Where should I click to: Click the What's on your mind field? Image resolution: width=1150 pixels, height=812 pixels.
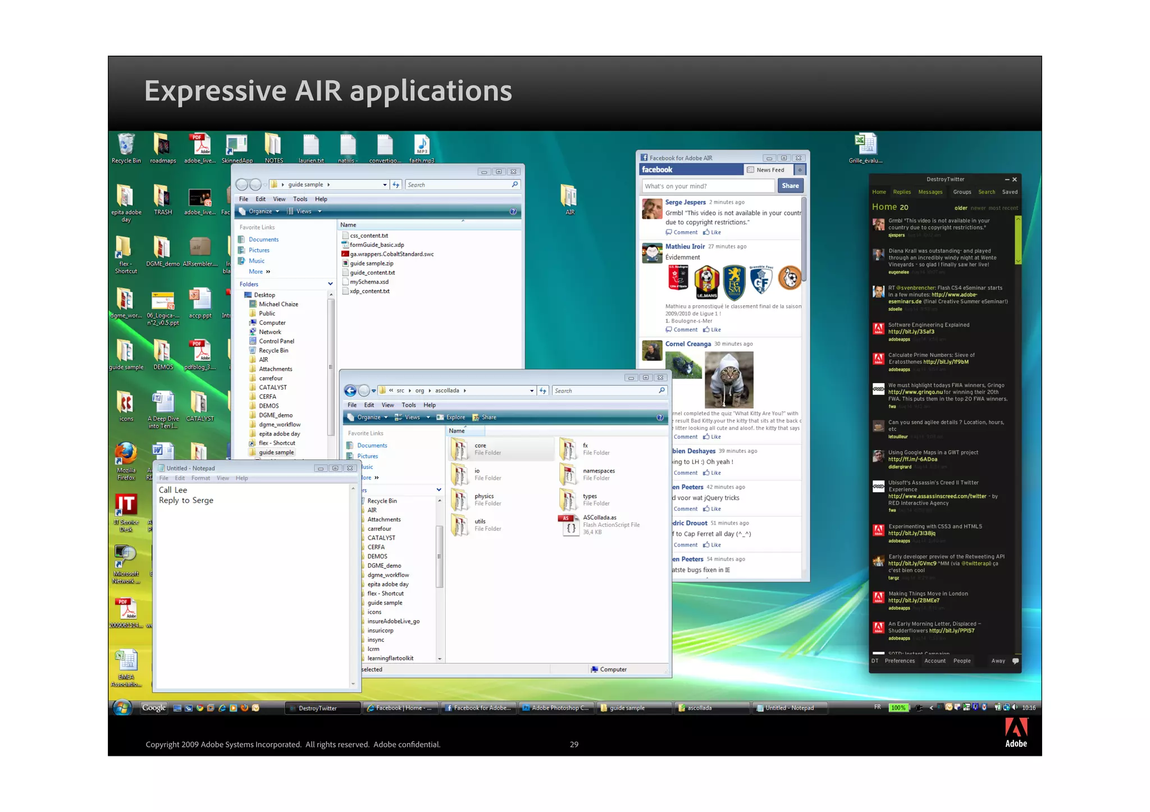707,186
